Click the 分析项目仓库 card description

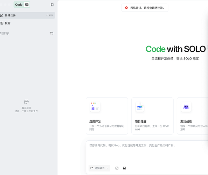click(152, 128)
